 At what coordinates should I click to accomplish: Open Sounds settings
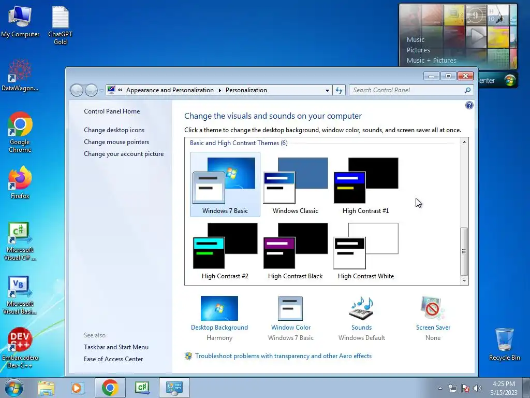click(362, 318)
